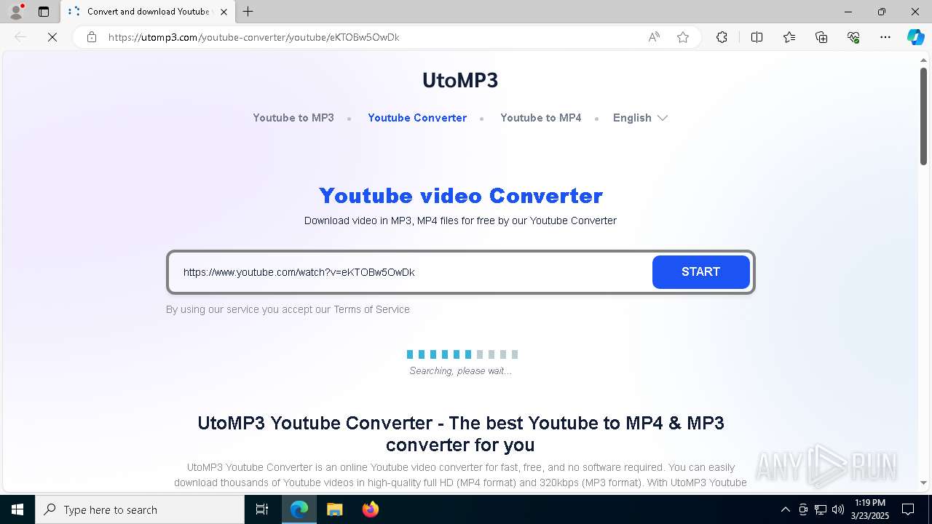Open the tab actions menu icon

pyautogui.click(x=44, y=12)
